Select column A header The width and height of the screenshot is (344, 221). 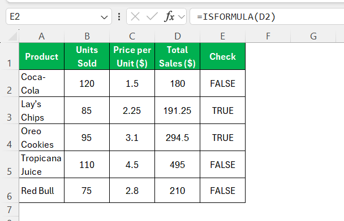point(42,36)
